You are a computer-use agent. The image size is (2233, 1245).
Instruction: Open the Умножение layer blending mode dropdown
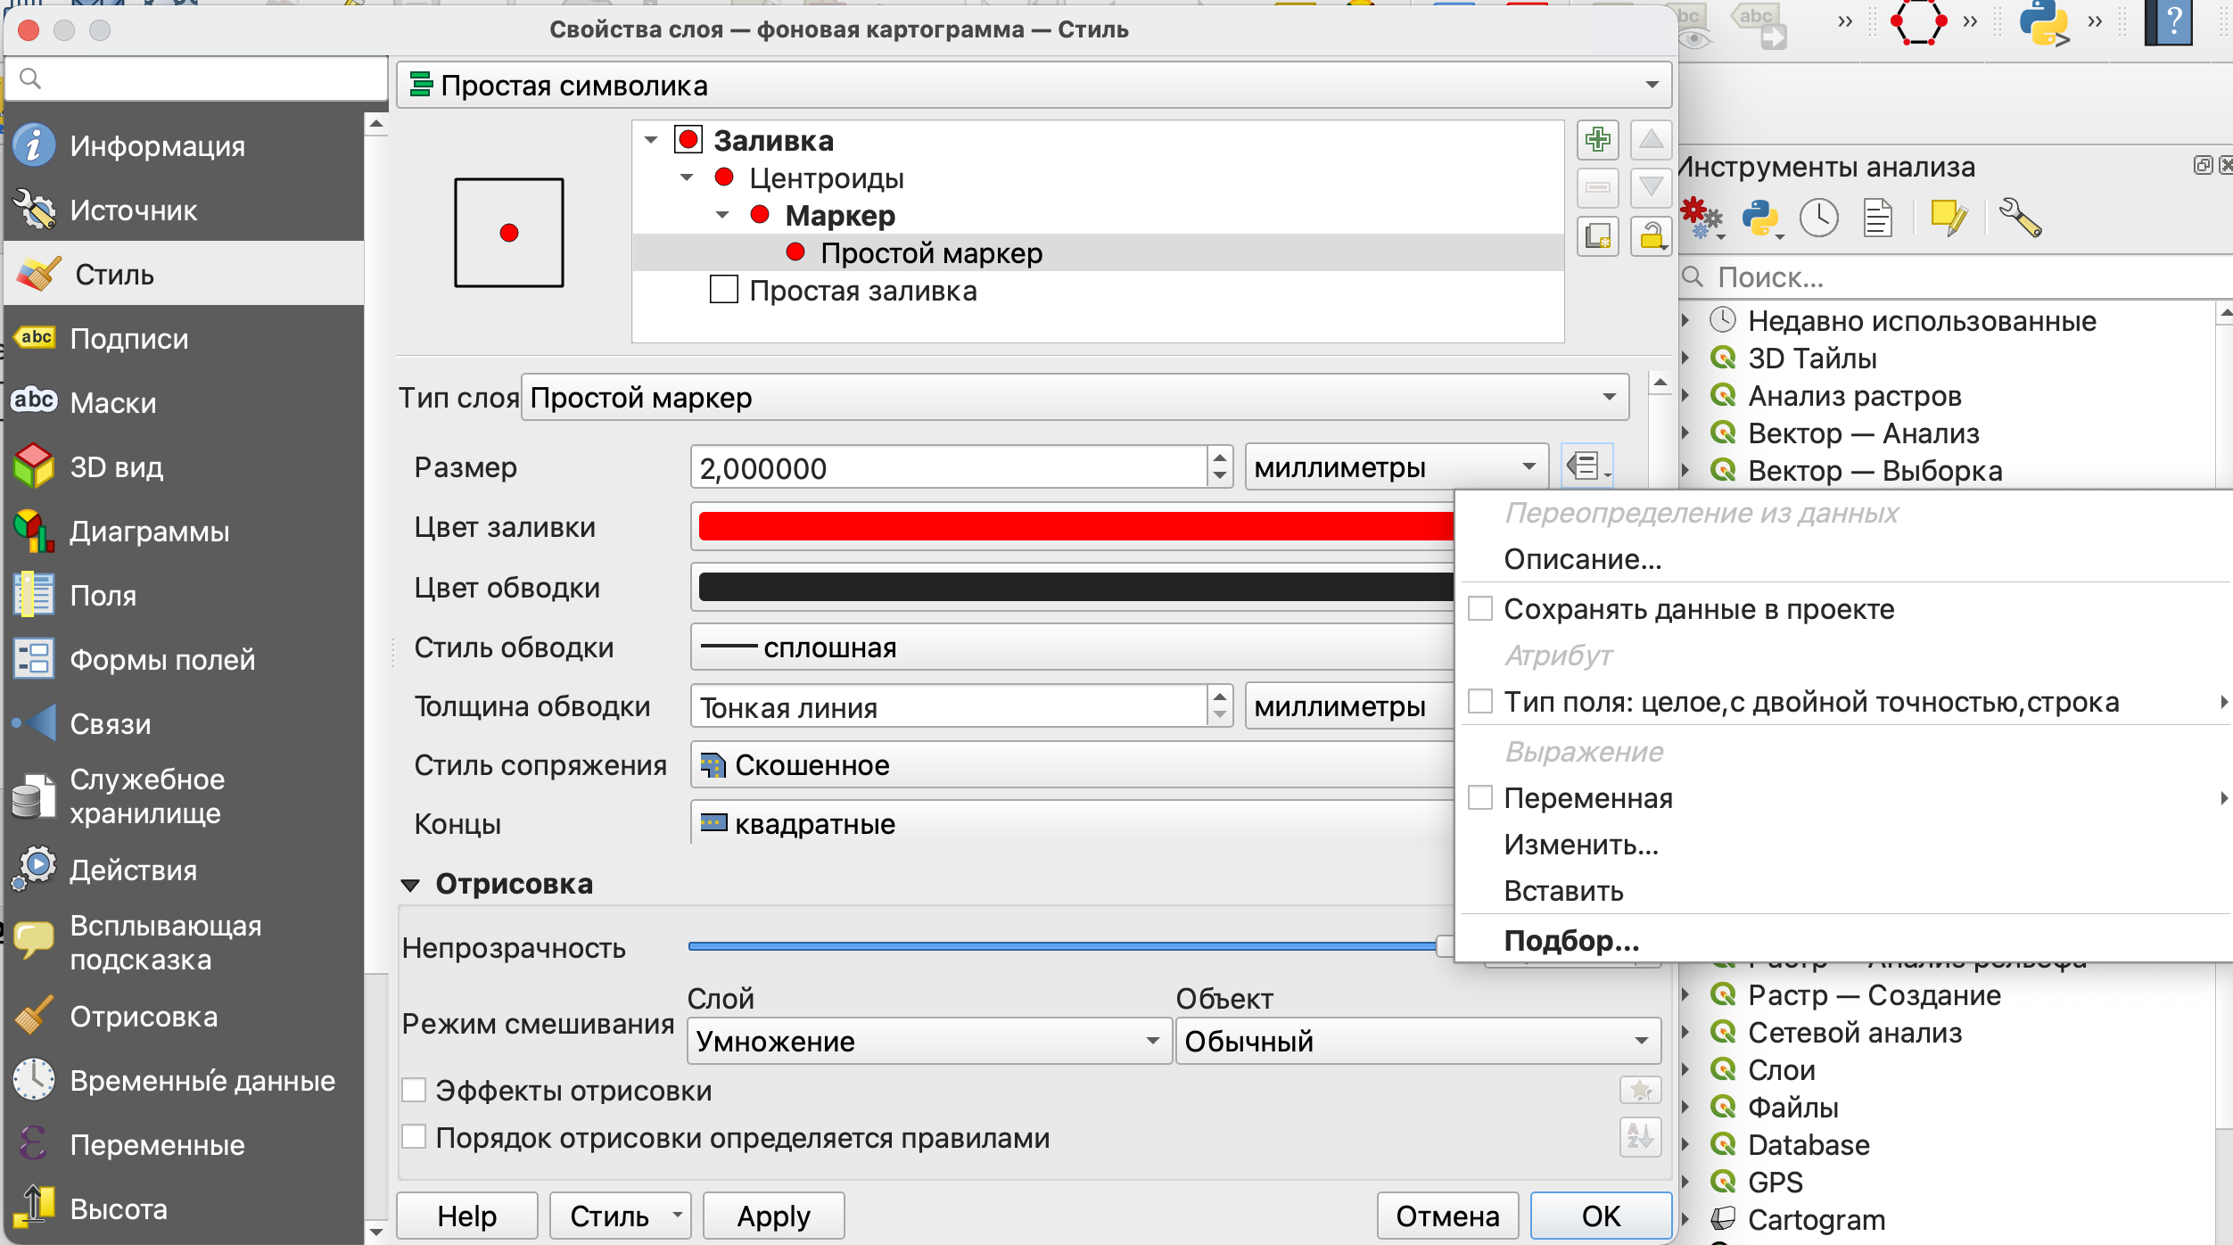[927, 1041]
